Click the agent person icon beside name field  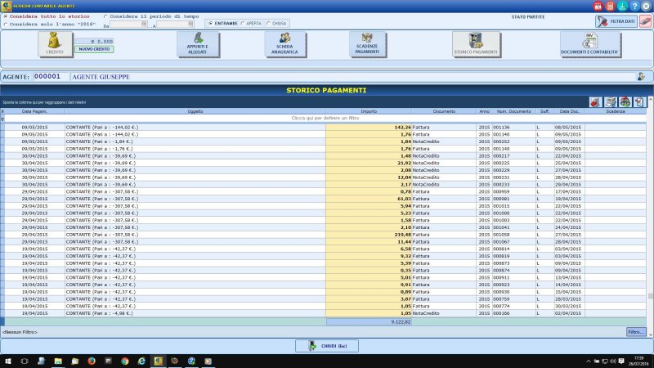pos(641,77)
